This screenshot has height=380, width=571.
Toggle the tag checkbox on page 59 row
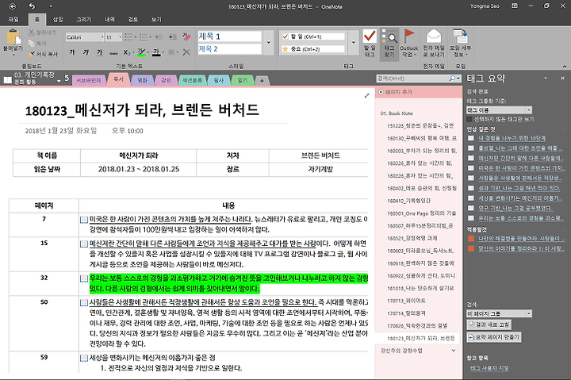click(x=84, y=358)
